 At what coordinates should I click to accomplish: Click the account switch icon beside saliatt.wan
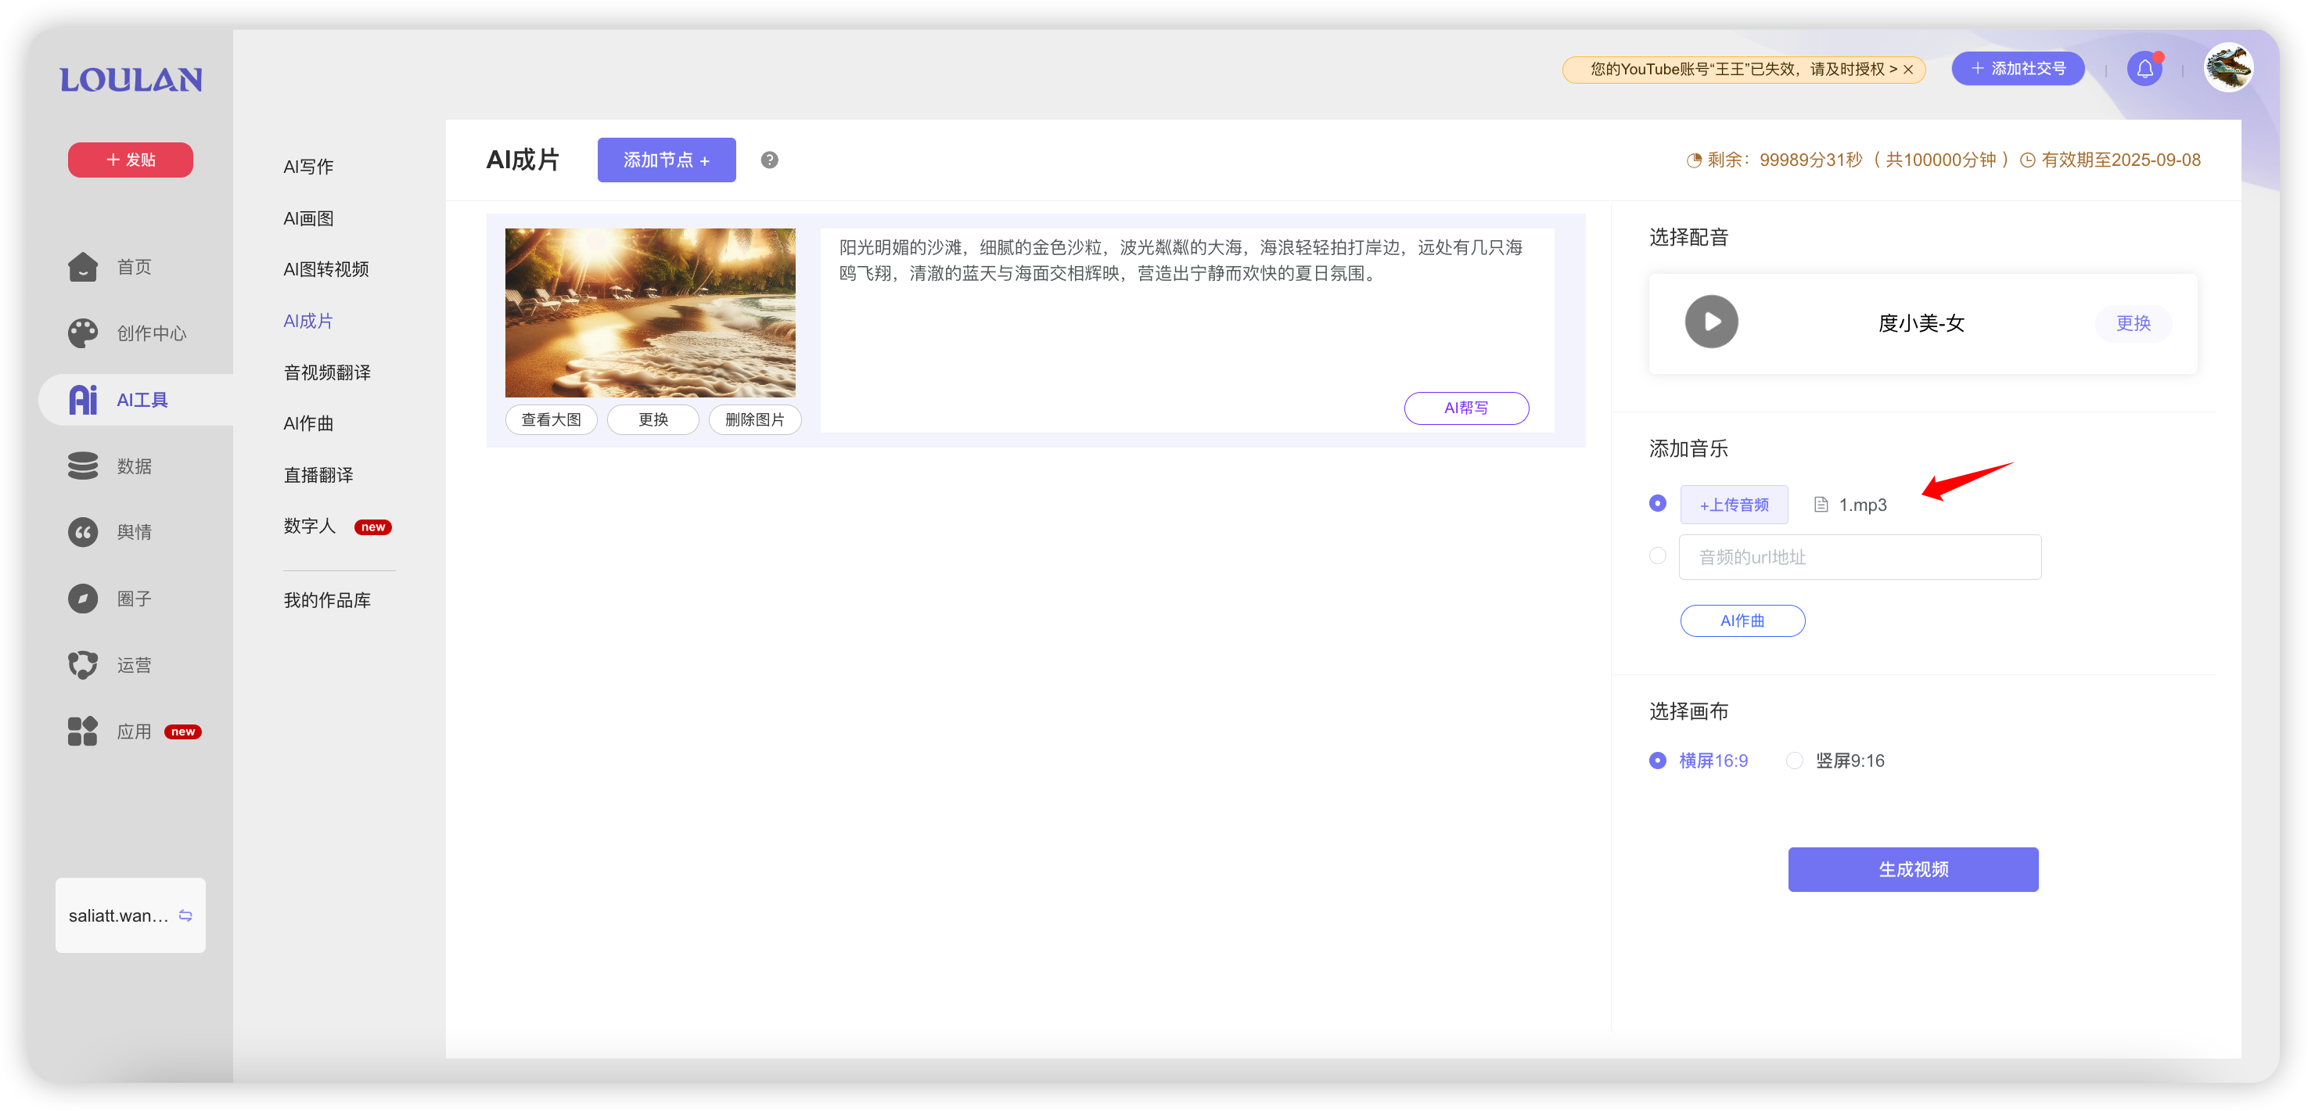185,915
